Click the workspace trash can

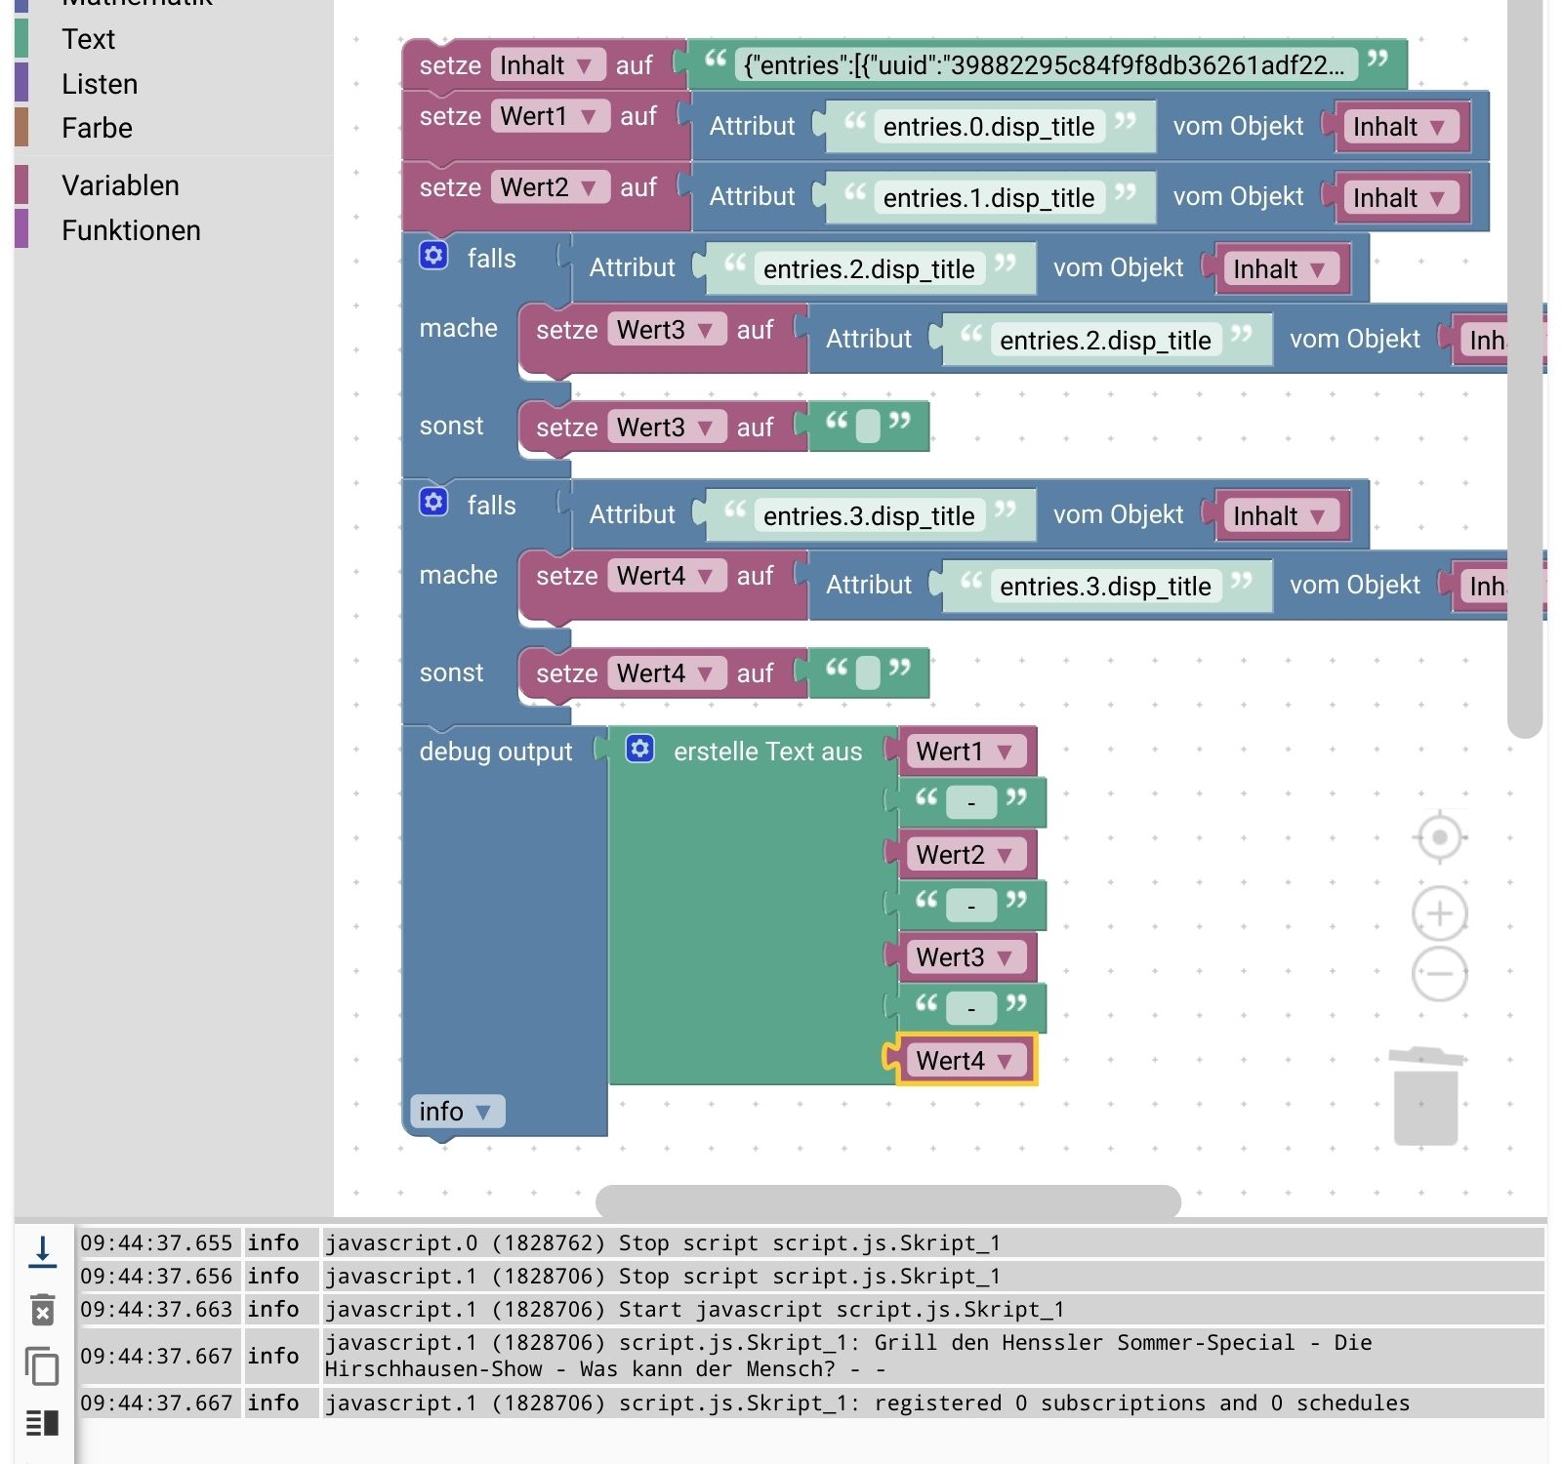coord(1425,1096)
